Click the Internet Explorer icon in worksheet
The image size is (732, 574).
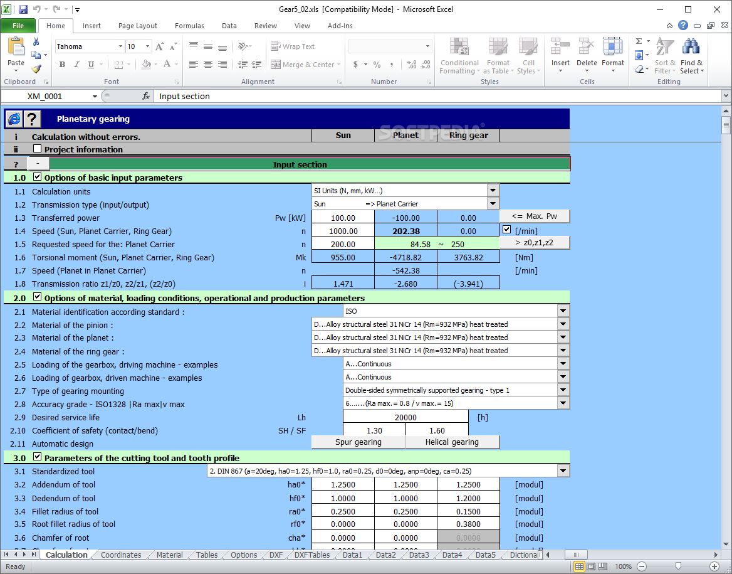(14, 119)
